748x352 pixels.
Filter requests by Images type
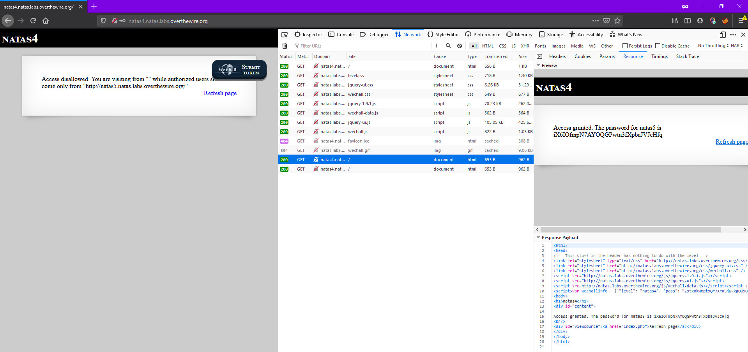click(558, 46)
